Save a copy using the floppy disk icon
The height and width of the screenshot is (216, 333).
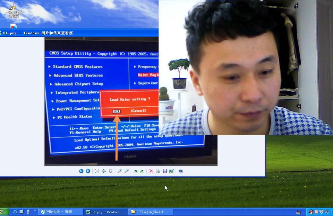(165, 171)
